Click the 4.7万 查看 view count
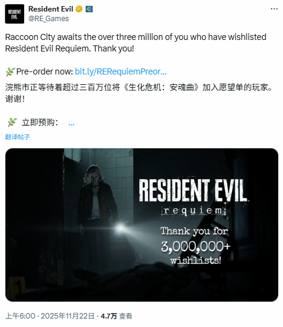 pos(117,316)
